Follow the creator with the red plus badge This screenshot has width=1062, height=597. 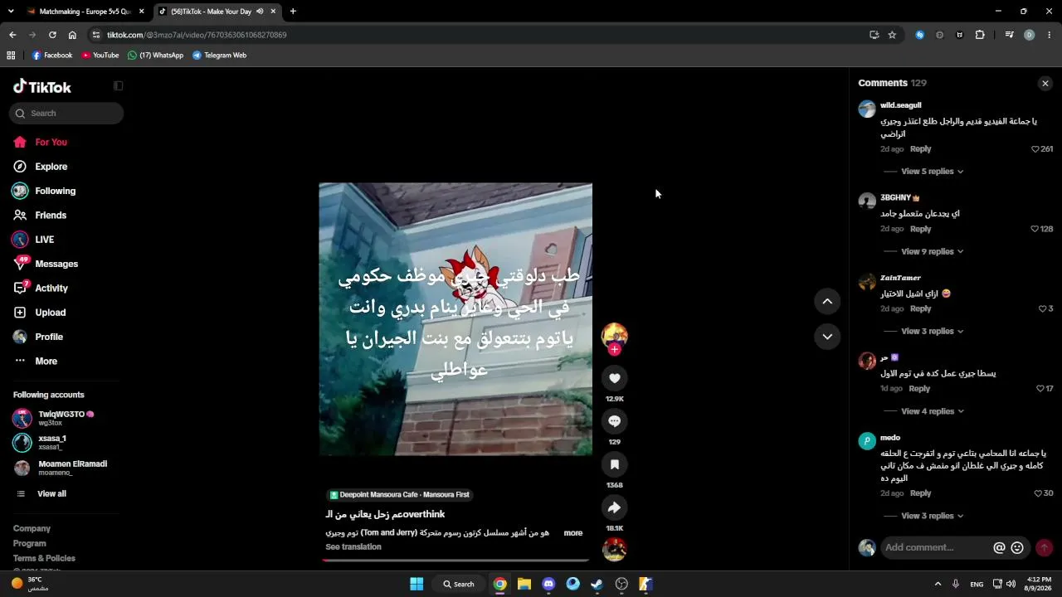(x=614, y=350)
